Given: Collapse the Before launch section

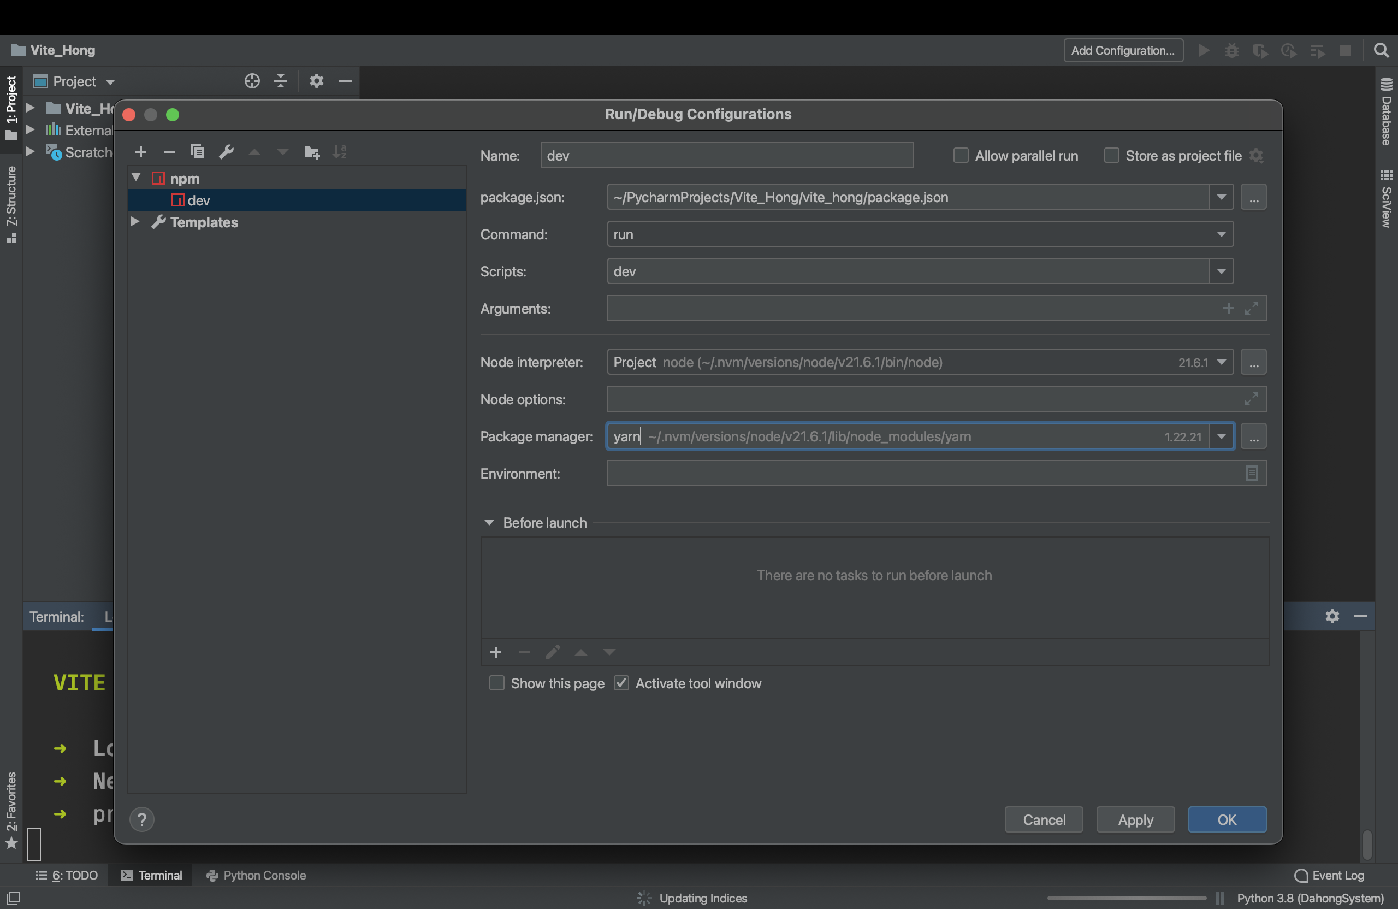Looking at the screenshot, I should 489,522.
